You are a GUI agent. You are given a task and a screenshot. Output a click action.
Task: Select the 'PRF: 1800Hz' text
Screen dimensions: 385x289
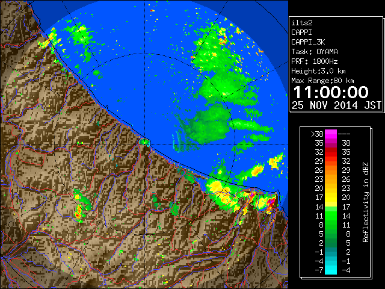click(x=315, y=61)
